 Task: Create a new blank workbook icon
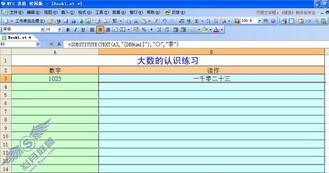point(6,21)
